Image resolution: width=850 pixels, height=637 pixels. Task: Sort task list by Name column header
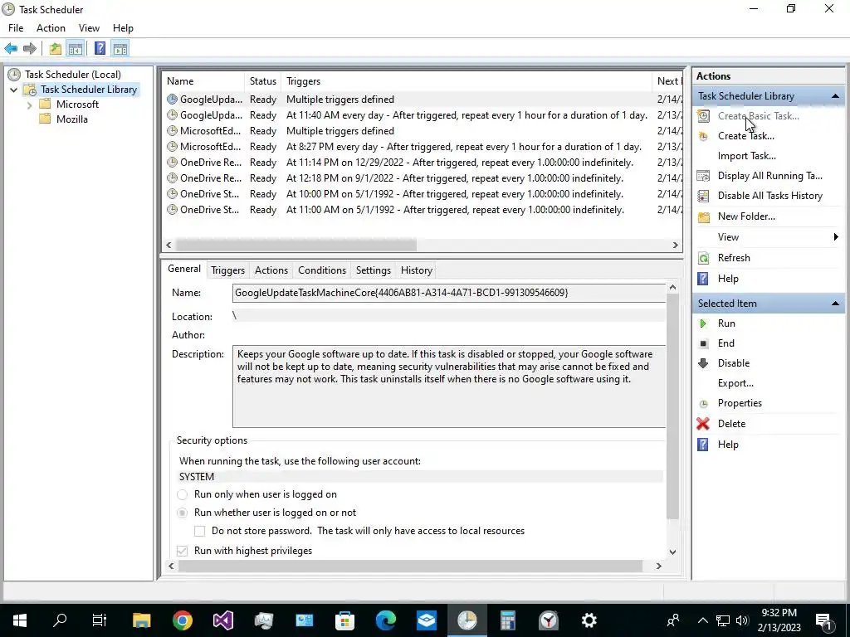click(203, 81)
